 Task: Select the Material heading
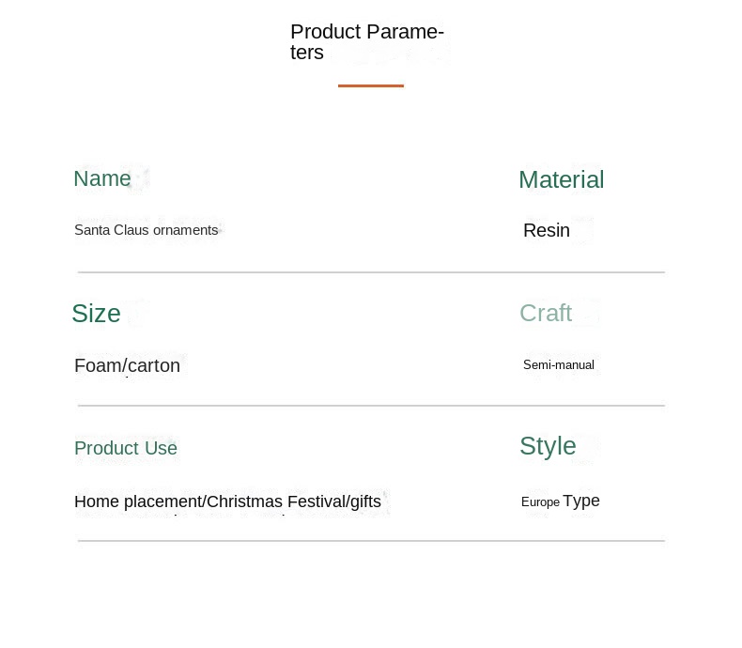coord(562,179)
